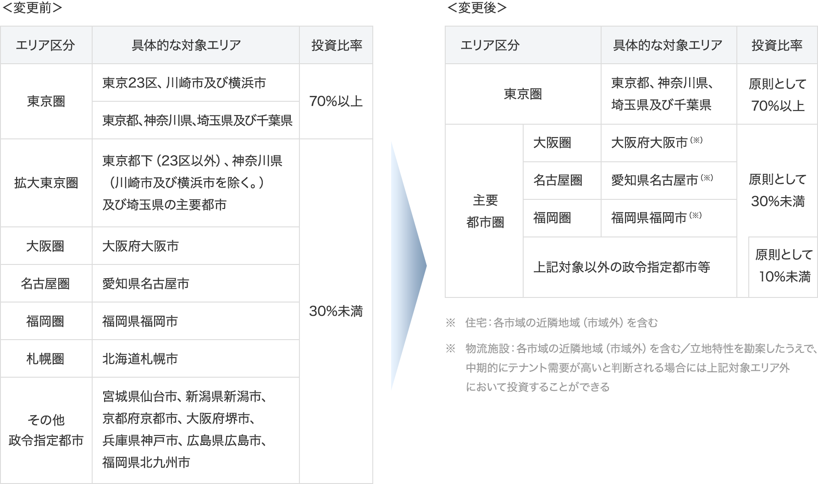Click the <変更後> heading label
818x484 pixels.
[x=477, y=8]
